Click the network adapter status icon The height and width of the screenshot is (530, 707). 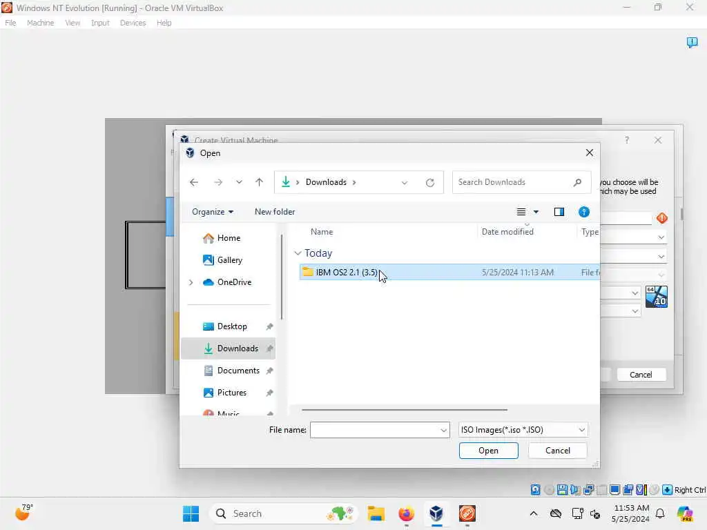point(588,490)
